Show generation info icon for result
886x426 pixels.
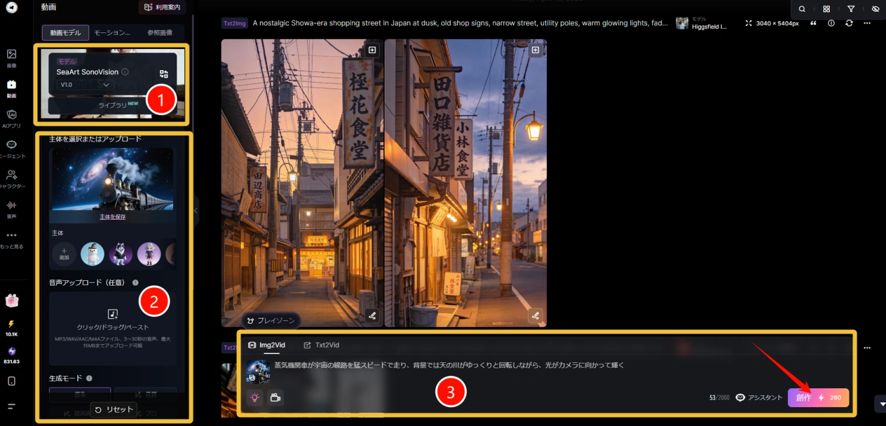[x=831, y=23]
